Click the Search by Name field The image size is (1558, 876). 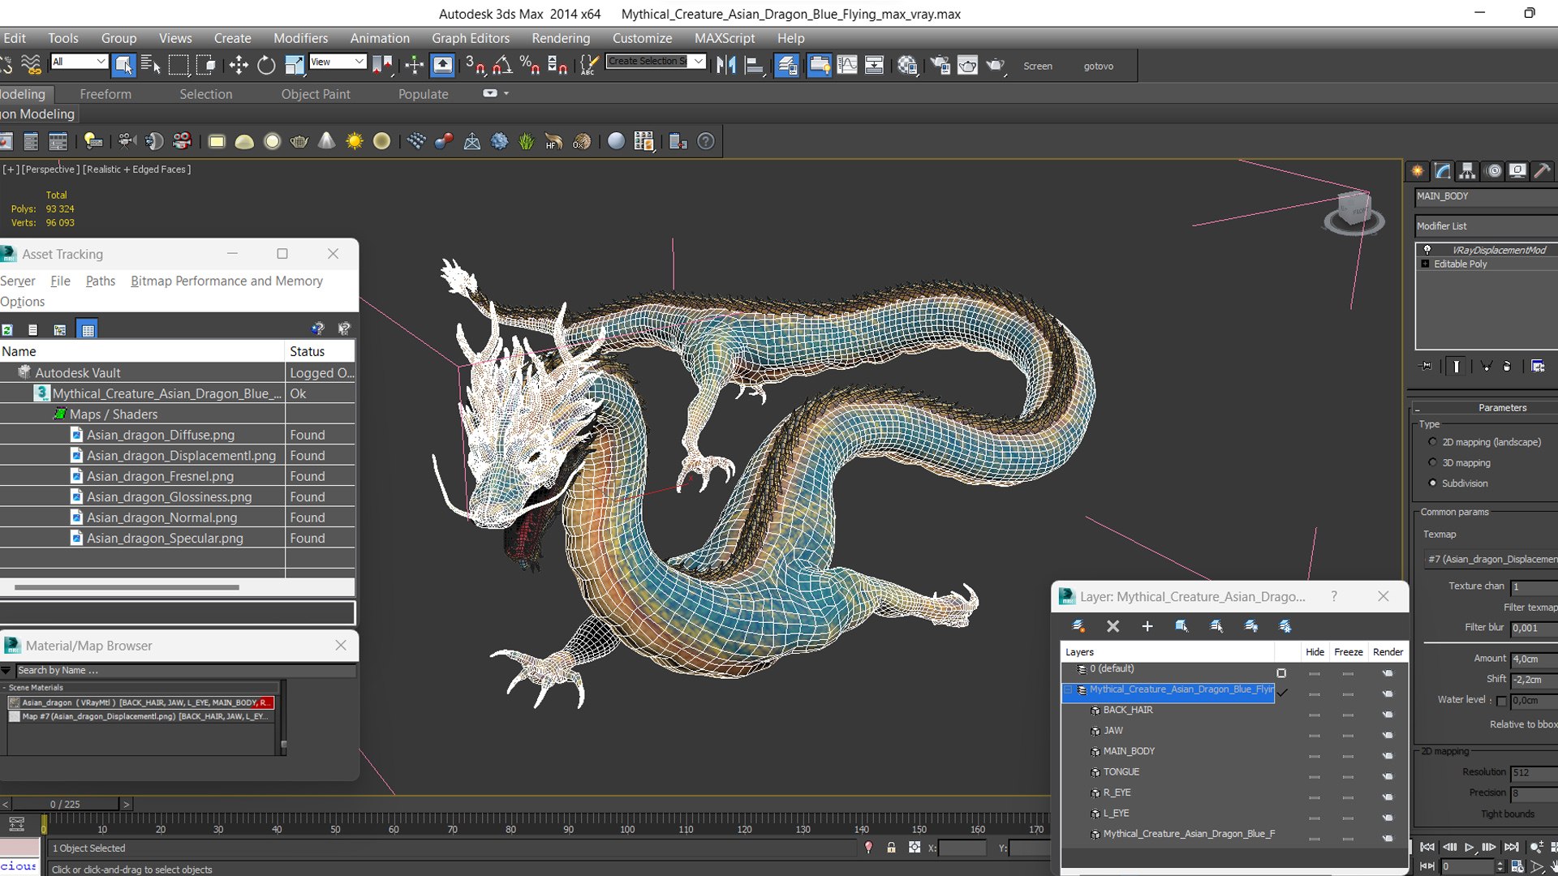click(185, 671)
